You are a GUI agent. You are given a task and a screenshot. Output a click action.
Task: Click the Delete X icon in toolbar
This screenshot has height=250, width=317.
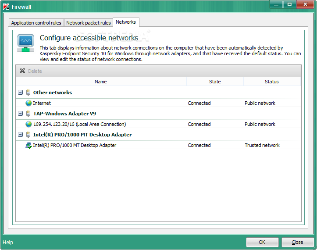pos(22,71)
